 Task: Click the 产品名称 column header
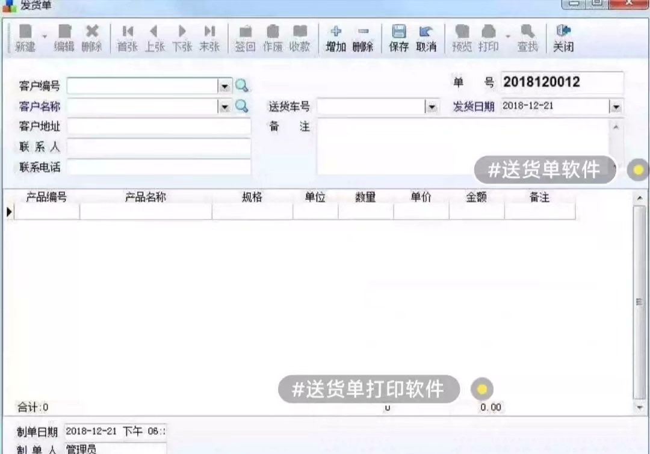(146, 197)
